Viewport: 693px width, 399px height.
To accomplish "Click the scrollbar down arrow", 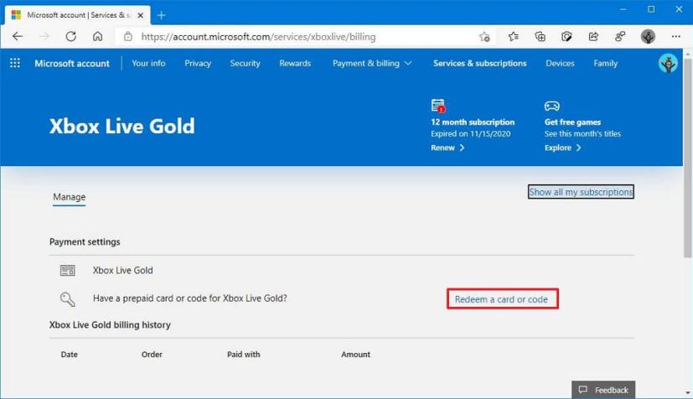I will pos(688,393).
